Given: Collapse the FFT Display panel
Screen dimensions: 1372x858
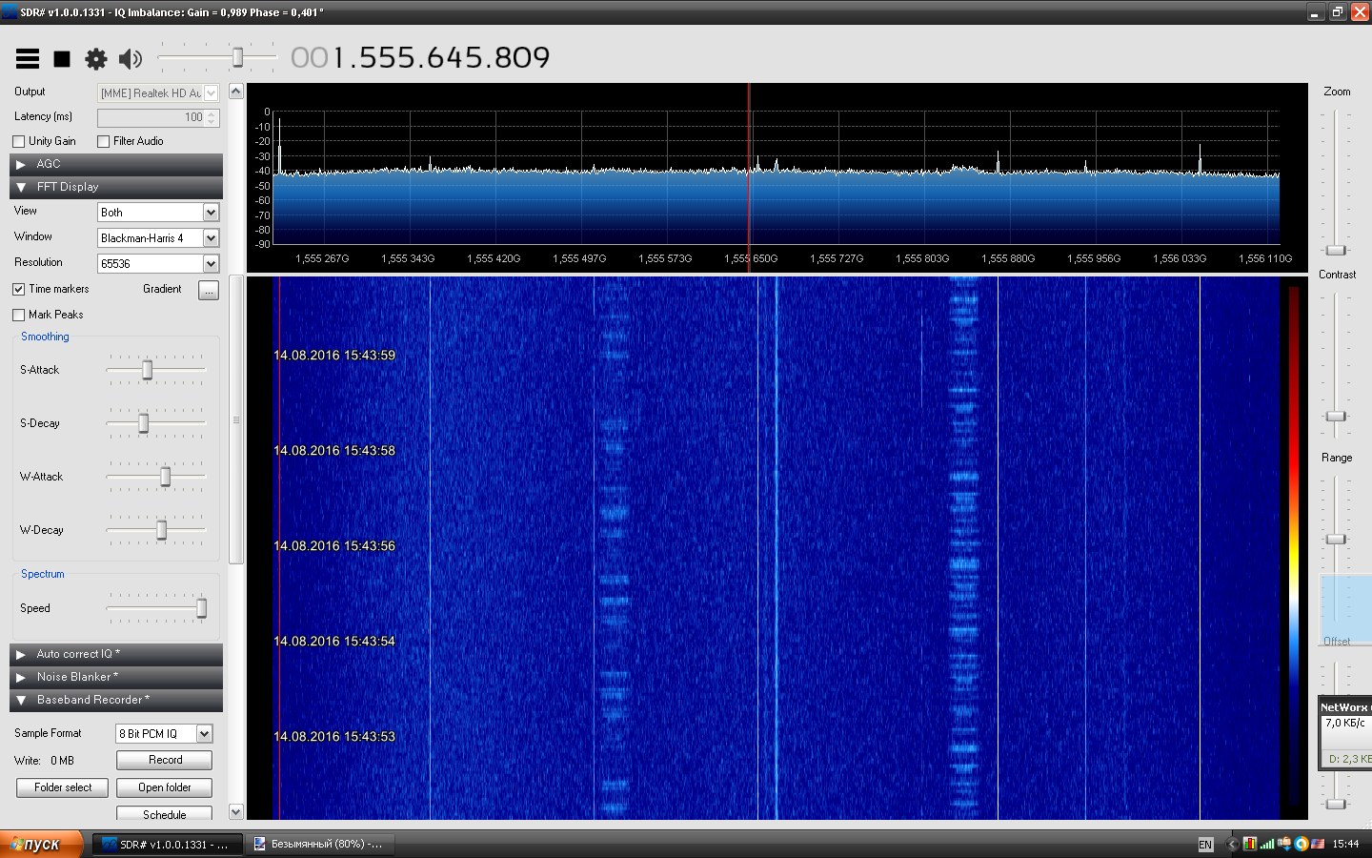Looking at the screenshot, I should (116, 187).
